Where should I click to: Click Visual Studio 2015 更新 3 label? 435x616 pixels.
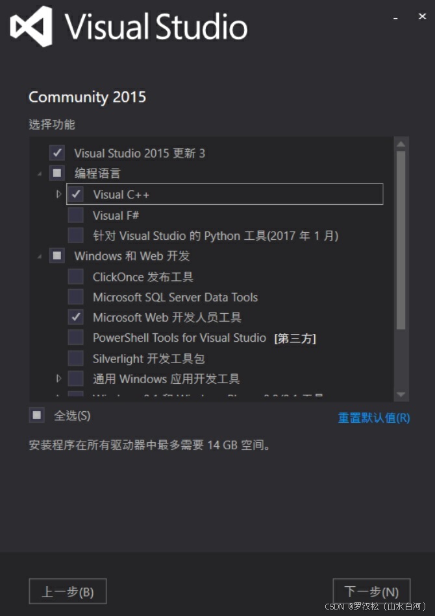point(140,153)
